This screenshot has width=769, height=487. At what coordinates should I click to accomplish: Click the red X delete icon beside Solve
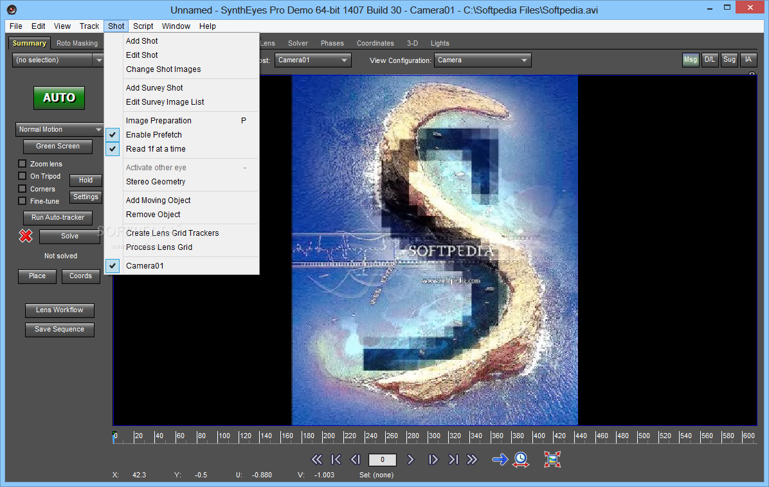click(24, 236)
